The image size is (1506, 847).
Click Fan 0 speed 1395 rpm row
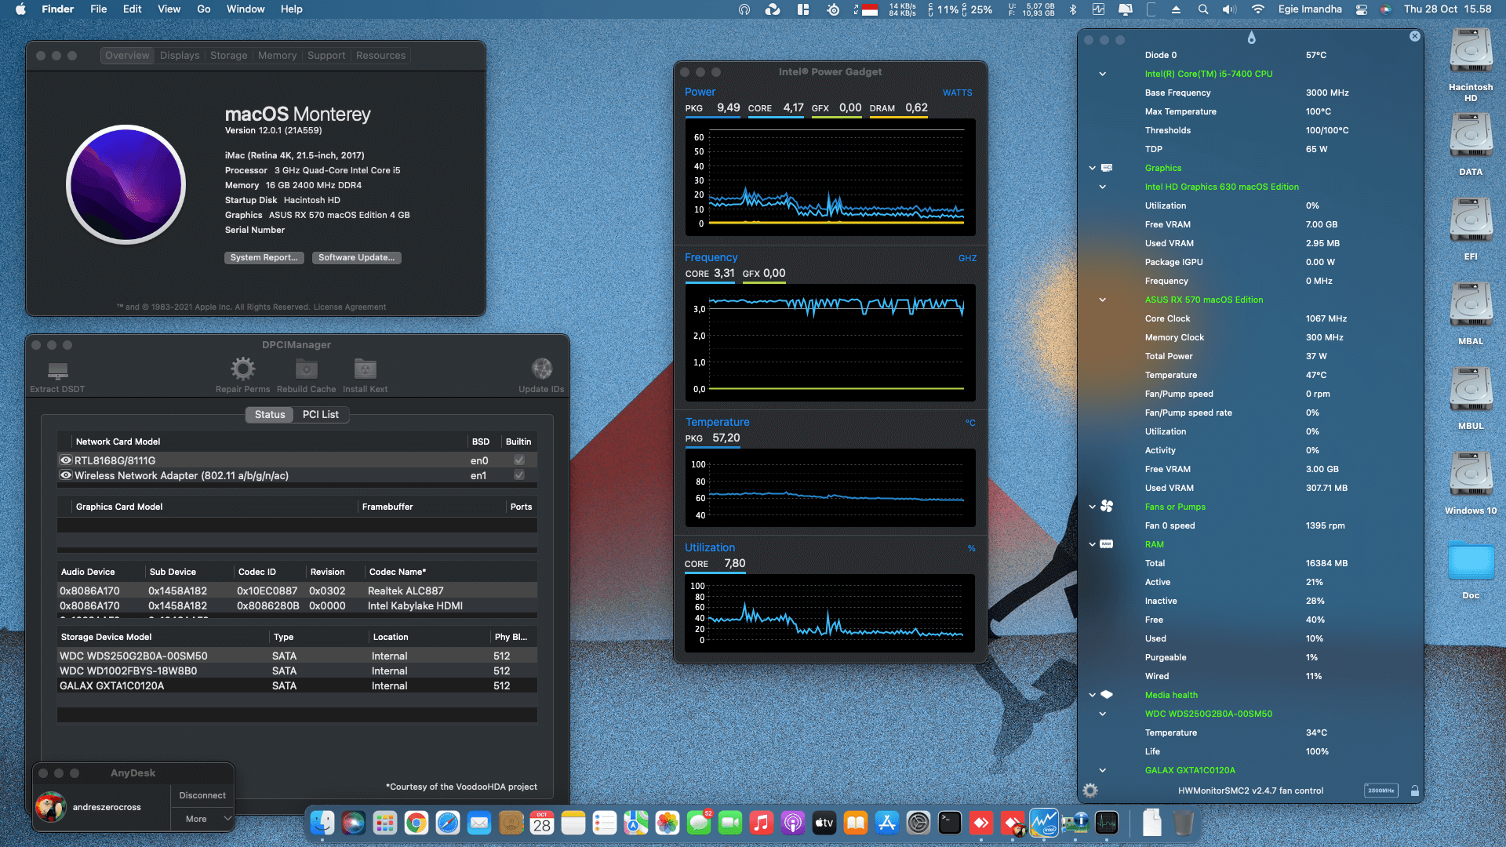(1250, 525)
